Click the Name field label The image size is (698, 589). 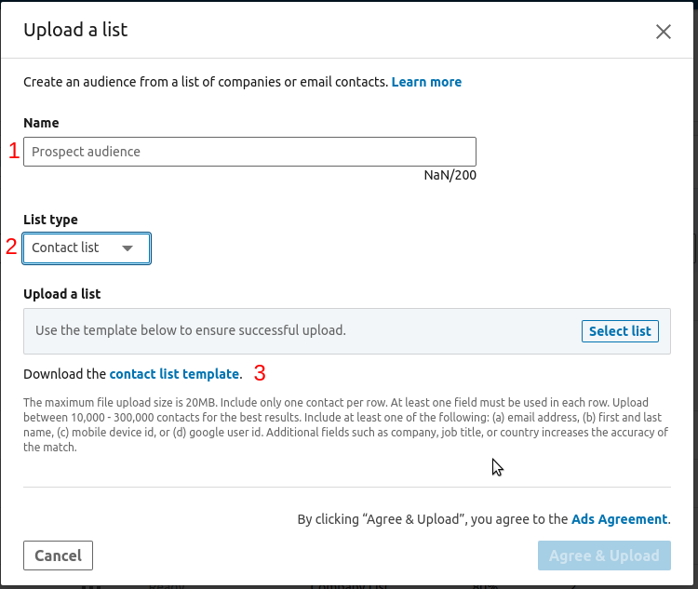coord(41,123)
